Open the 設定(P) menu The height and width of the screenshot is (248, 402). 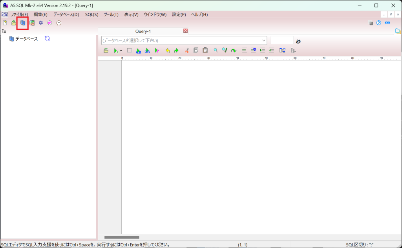[x=179, y=14]
